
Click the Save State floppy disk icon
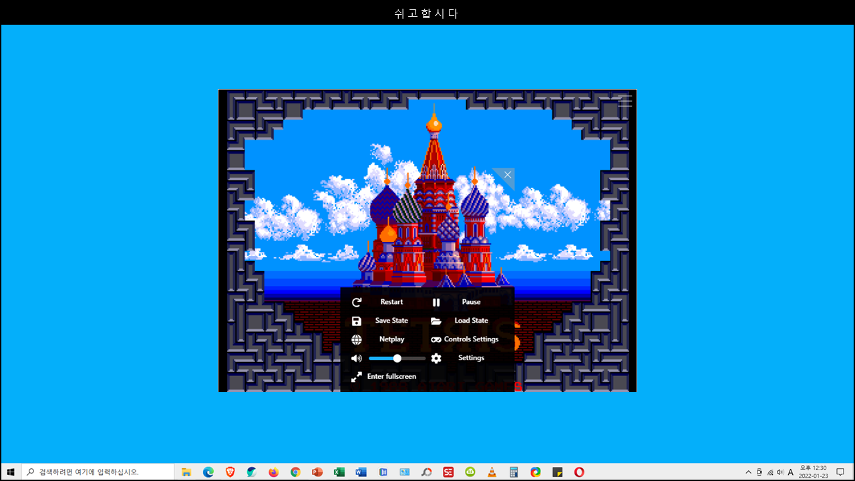(357, 321)
